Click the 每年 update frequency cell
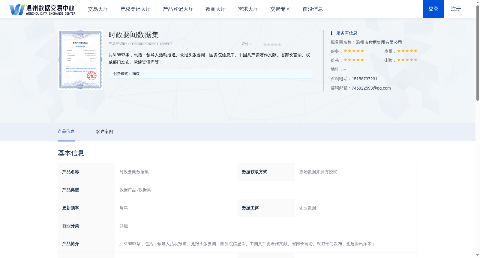Image resolution: width=480 pixels, height=258 pixels. pyautogui.click(x=176, y=208)
